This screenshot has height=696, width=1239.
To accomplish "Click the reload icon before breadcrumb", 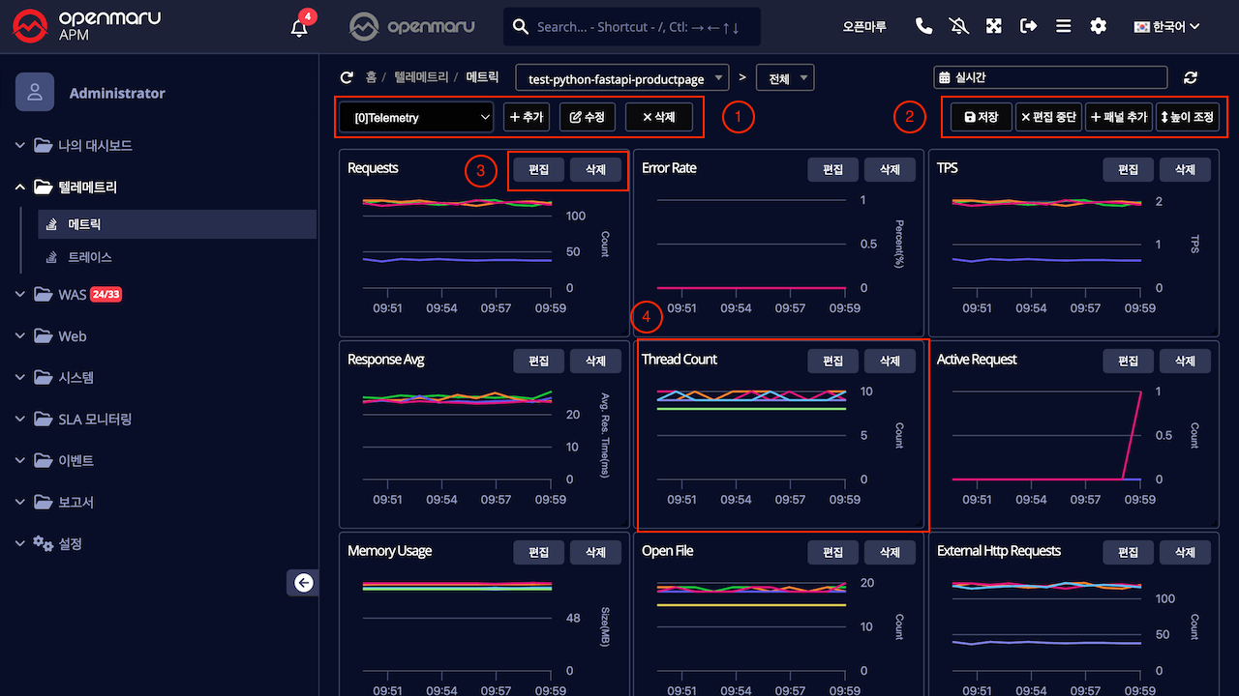I will click(347, 77).
